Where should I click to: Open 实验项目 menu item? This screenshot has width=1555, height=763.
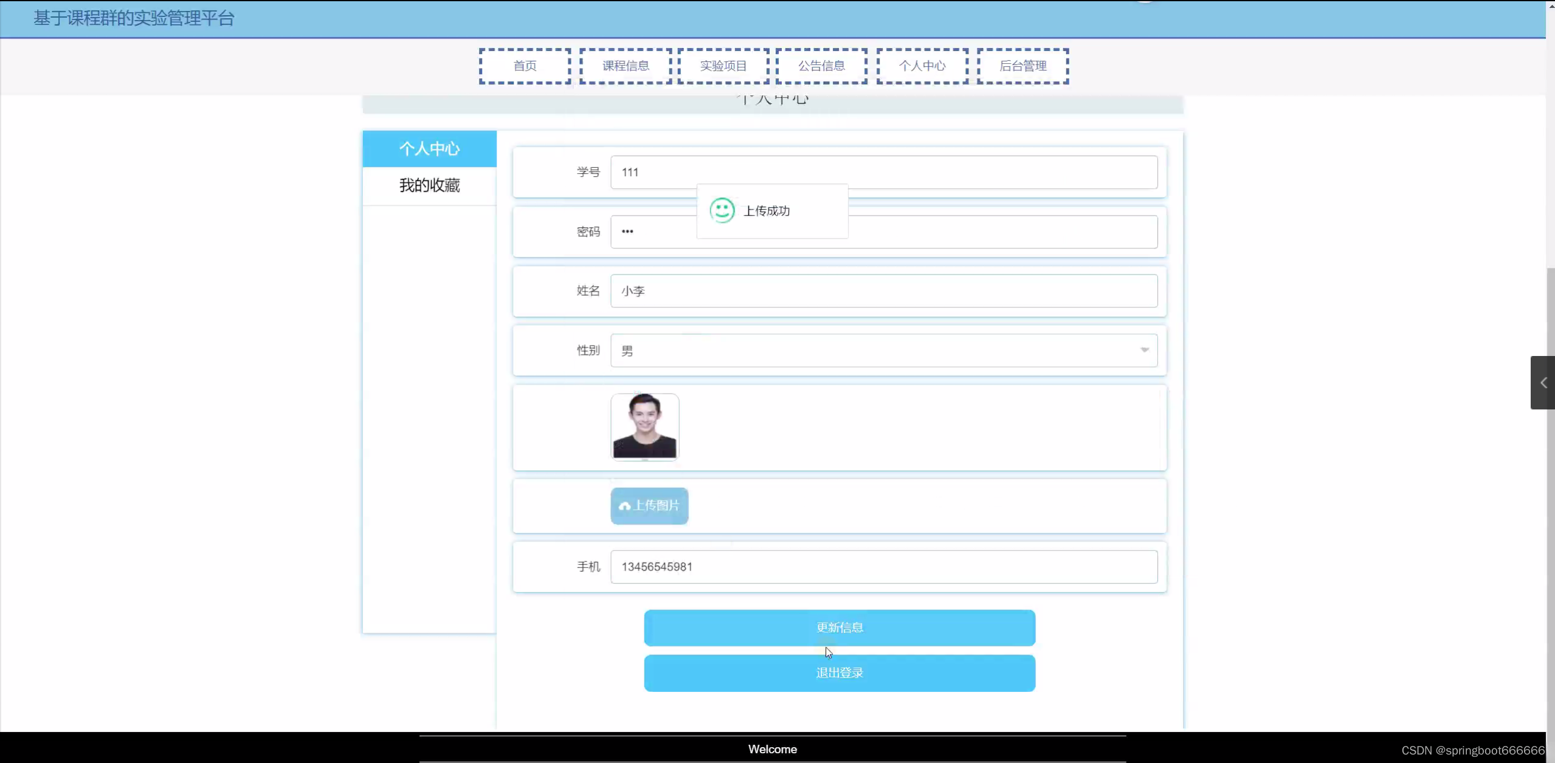pyautogui.click(x=723, y=66)
